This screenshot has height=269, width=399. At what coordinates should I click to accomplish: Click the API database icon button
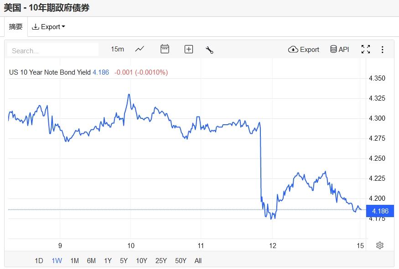pyautogui.click(x=340, y=49)
